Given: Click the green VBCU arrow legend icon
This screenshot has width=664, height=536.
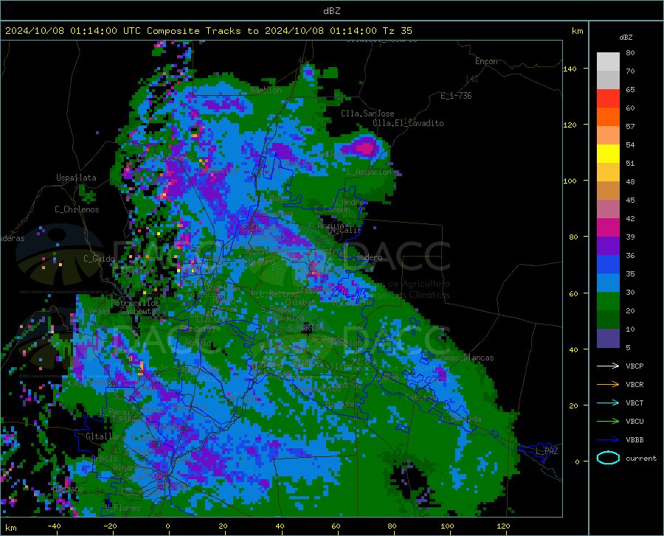Looking at the screenshot, I should (608, 421).
